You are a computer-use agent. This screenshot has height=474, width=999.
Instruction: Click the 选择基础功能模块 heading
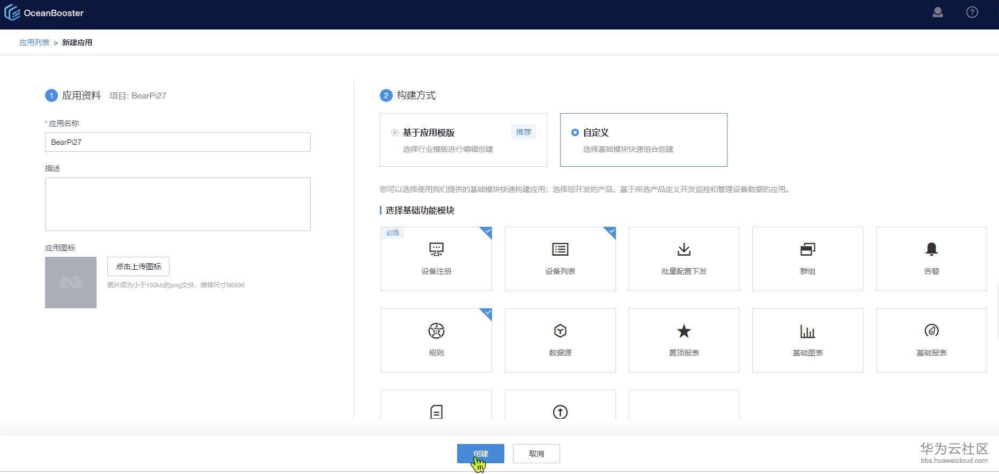pyautogui.click(x=420, y=211)
